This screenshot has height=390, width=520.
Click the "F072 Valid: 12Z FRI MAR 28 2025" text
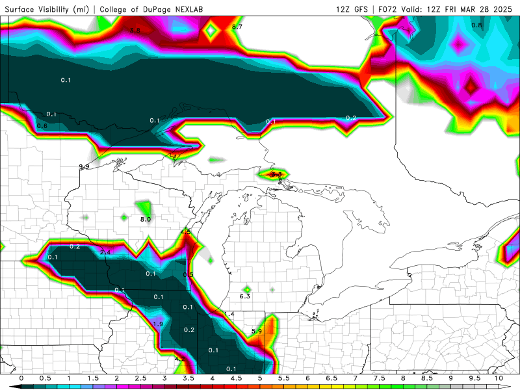pyautogui.click(x=445, y=9)
